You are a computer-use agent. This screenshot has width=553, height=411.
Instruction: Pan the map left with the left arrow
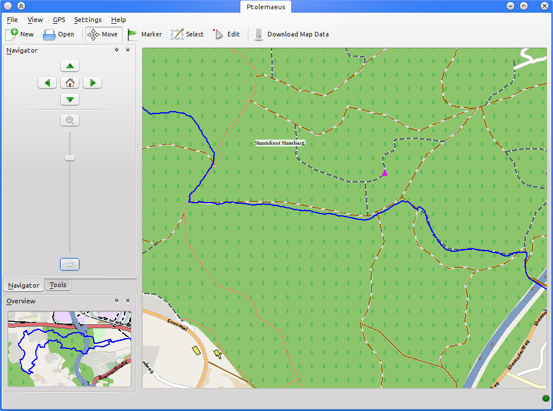pyautogui.click(x=47, y=83)
